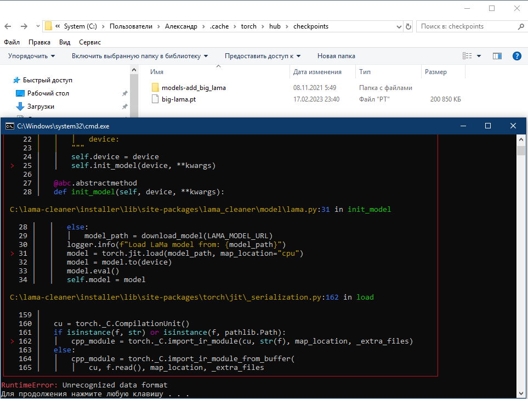Open Explorer help via question mark icon
The width and height of the screenshot is (528, 399).
pyautogui.click(x=516, y=55)
